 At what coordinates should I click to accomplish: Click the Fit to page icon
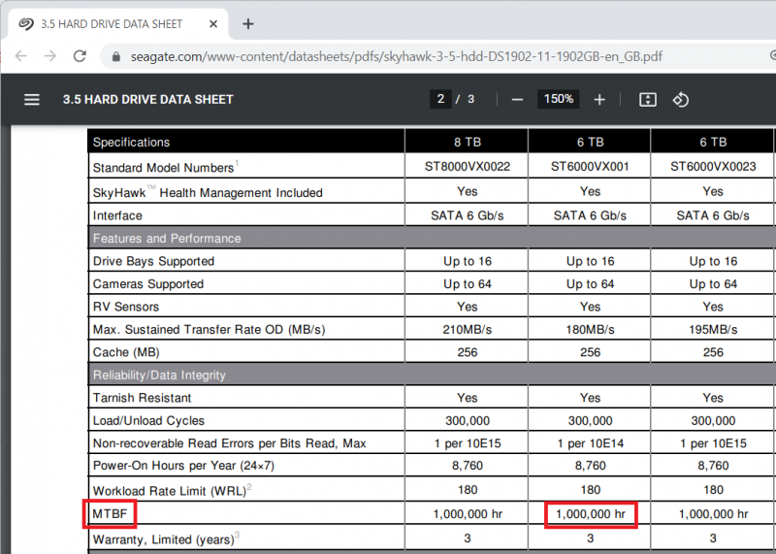click(648, 99)
